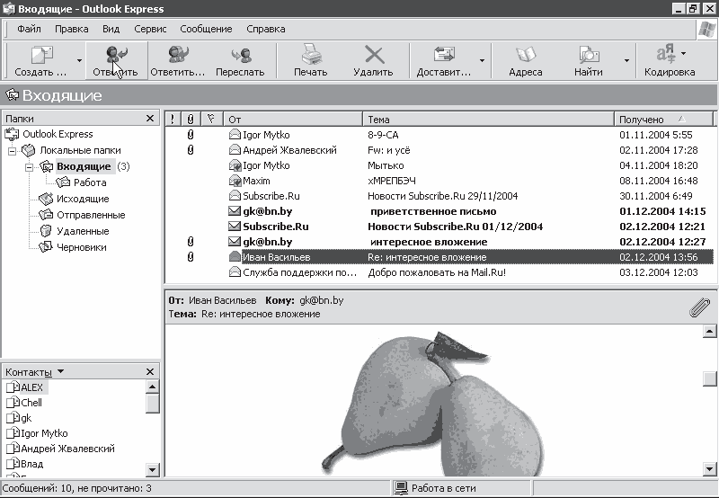This screenshot has height=498, width=719.
Task: Open the Контакты dropdown arrow
Action: pos(60,371)
